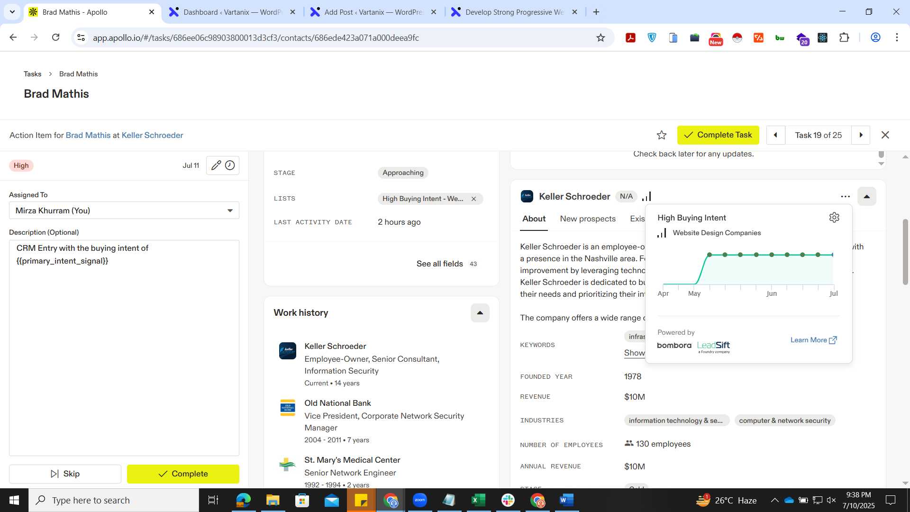Open Slack from the taskbar

click(508, 500)
